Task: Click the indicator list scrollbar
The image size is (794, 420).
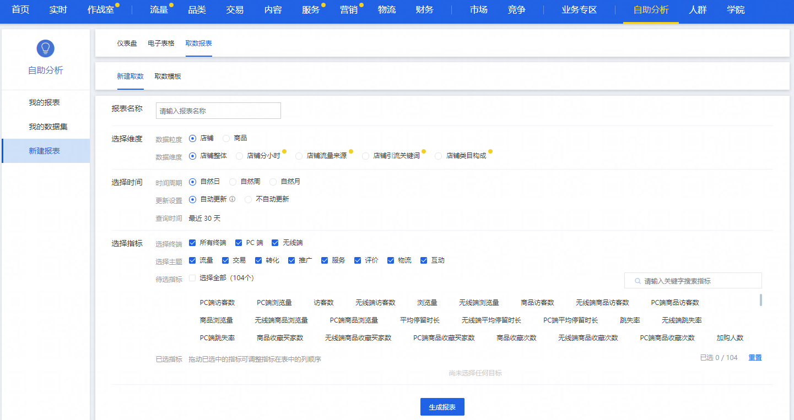Action: (761, 300)
